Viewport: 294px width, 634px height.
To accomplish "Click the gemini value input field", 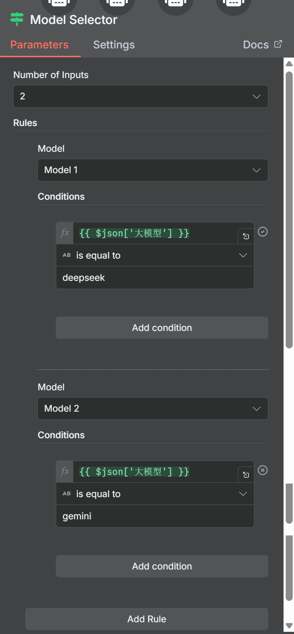I will click(x=155, y=516).
